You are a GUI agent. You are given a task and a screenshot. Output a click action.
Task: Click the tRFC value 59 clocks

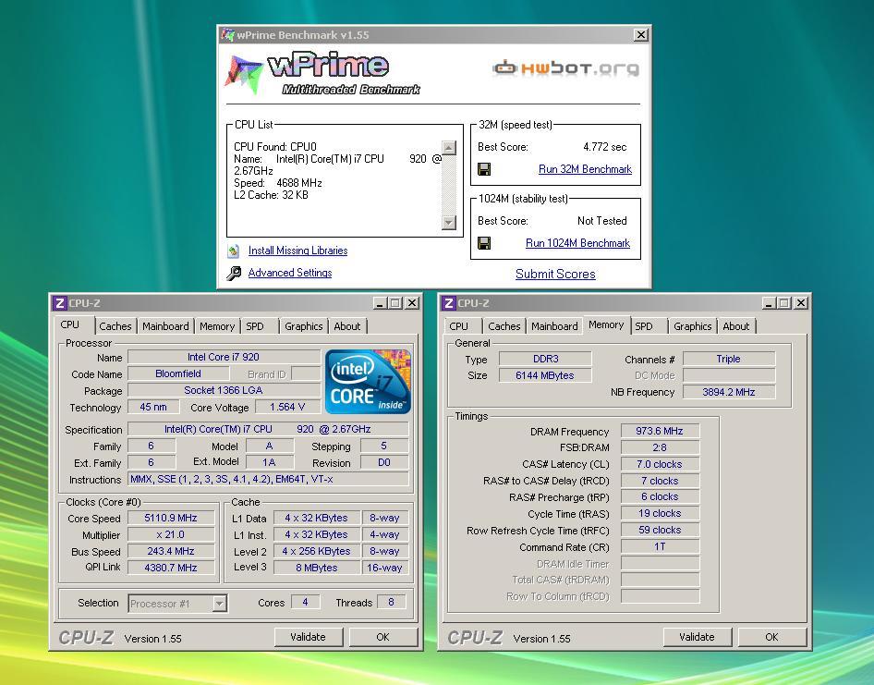click(660, 530)
